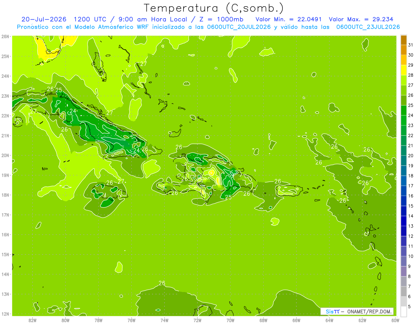Image resolution: width=420 pixels, height=325 pixels.
Task: Click the 60W longitude axis label
Action: click(x=395, y=320)
